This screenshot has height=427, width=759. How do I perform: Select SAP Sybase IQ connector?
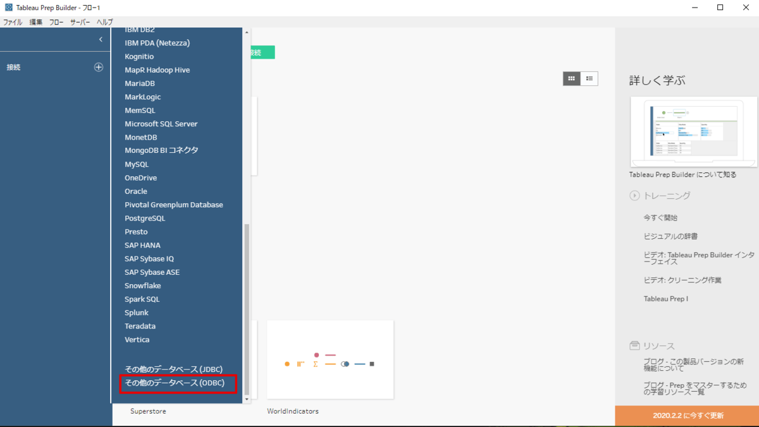point(149,259)
